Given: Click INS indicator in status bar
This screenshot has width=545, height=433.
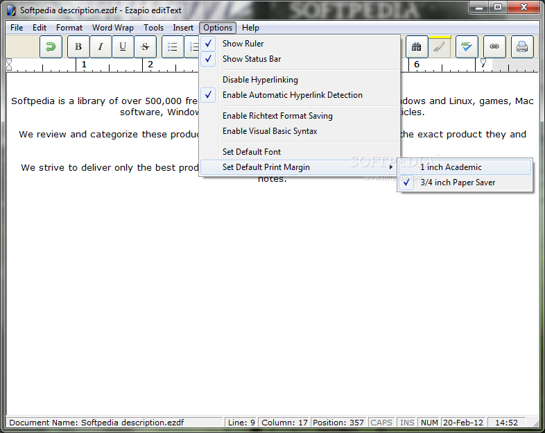Looking at the screenshot, I should click(406, 423).
